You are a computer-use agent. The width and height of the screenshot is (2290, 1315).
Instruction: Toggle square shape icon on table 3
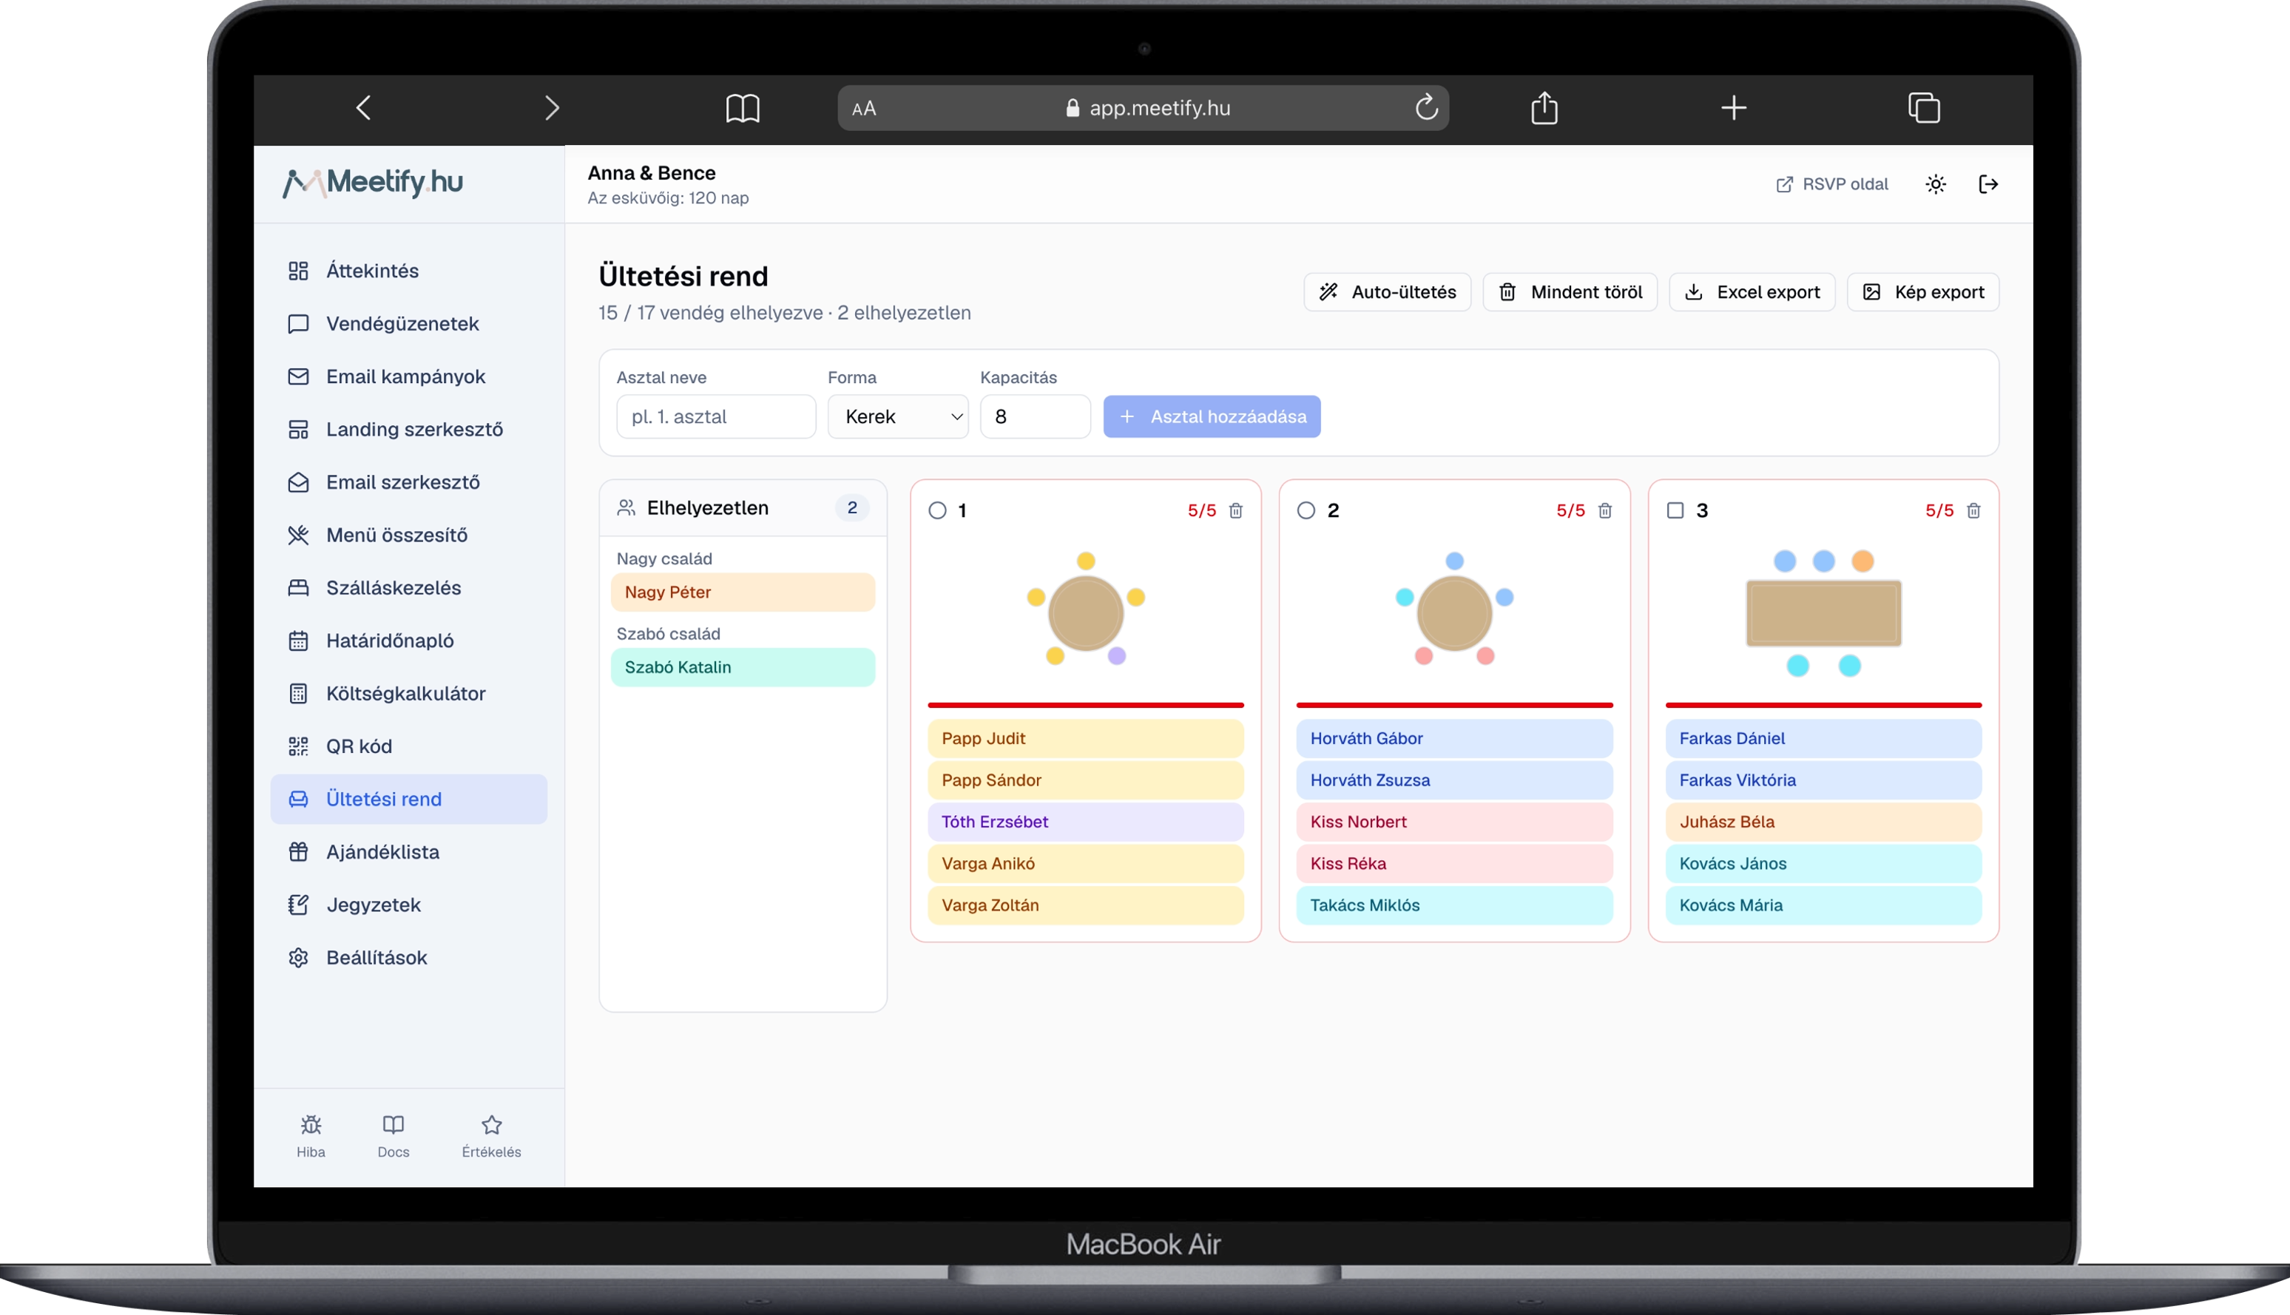pos(1675,511)
